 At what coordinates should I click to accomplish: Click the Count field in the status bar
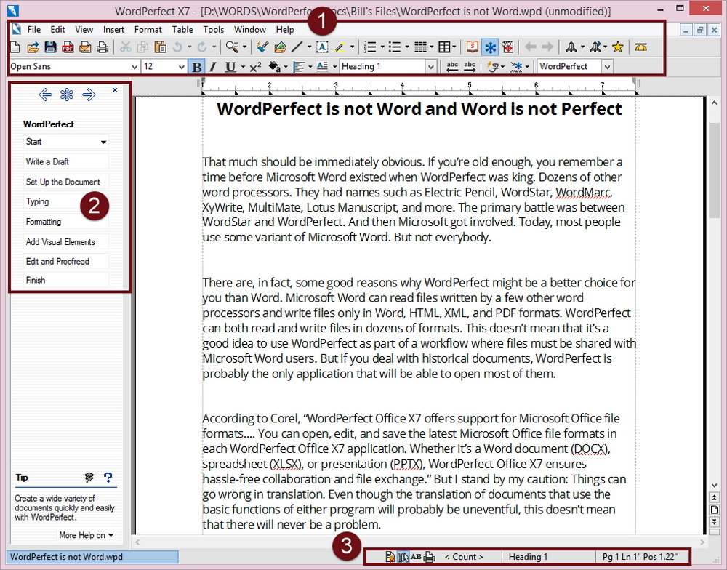464,557
